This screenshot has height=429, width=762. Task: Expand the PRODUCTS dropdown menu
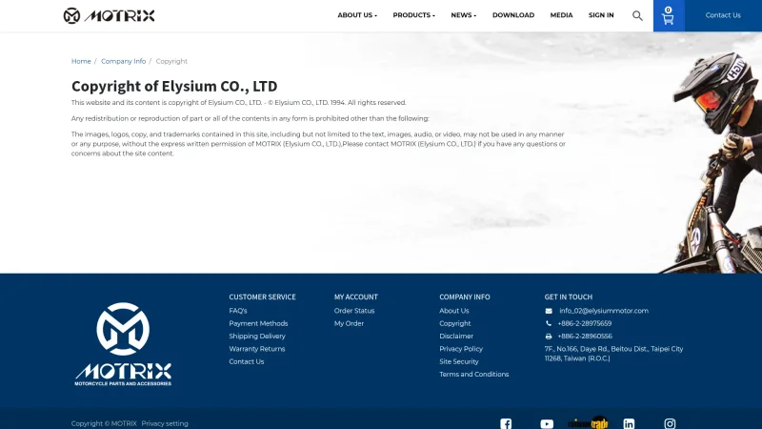(x=414, y=15)
